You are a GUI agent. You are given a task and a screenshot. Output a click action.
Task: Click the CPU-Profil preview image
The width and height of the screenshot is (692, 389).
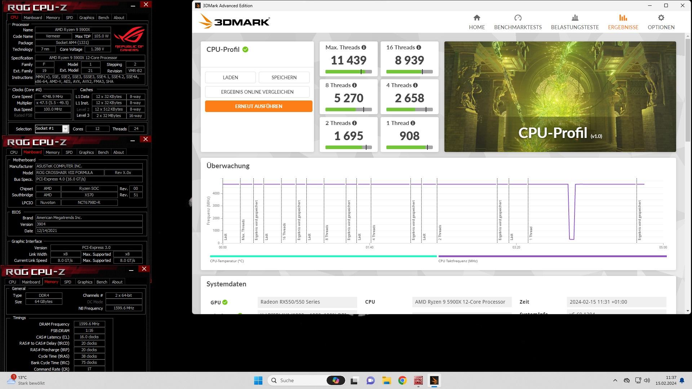coord(560,97)
